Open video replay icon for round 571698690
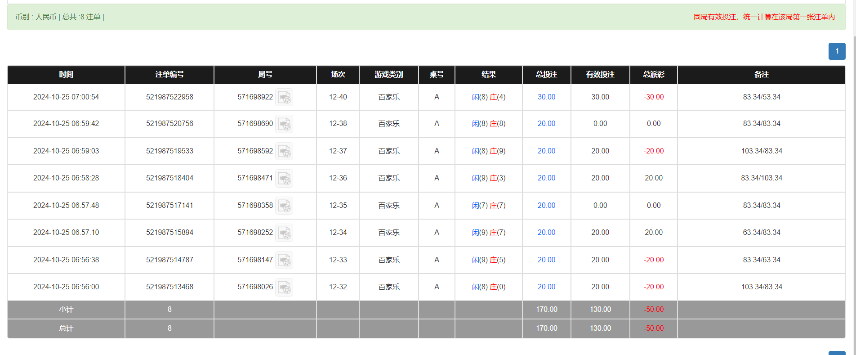 284,124
